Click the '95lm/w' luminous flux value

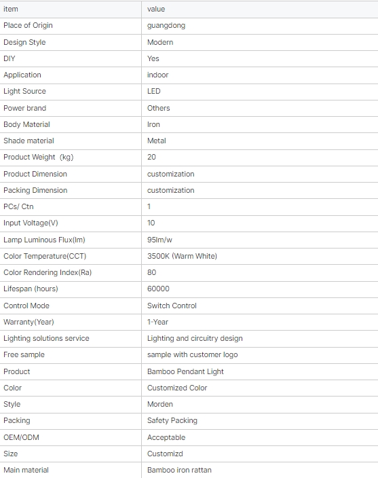coord(159,240)
